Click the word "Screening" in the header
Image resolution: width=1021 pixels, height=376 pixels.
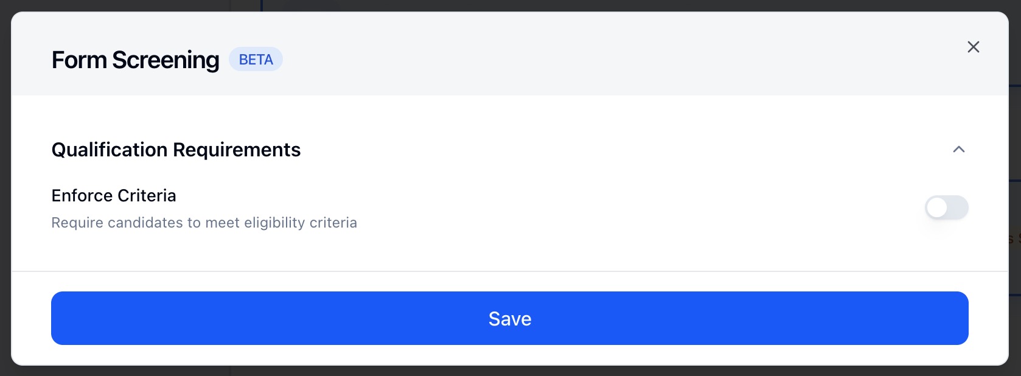click(166, 60)
